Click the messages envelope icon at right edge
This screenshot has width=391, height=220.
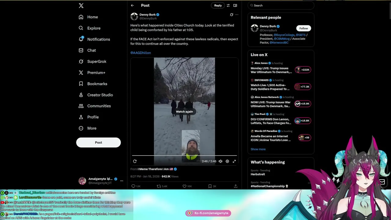pos(382,182)
